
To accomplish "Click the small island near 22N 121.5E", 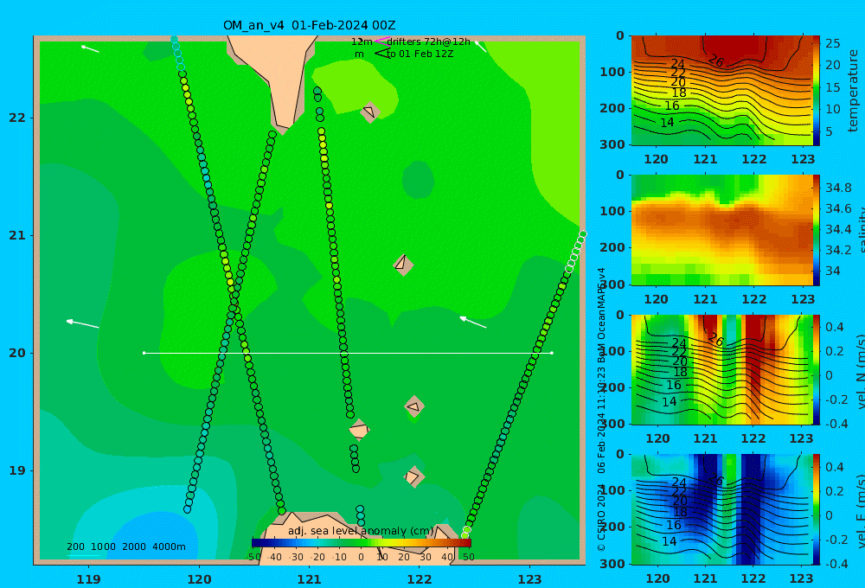I will pos(369,112).
